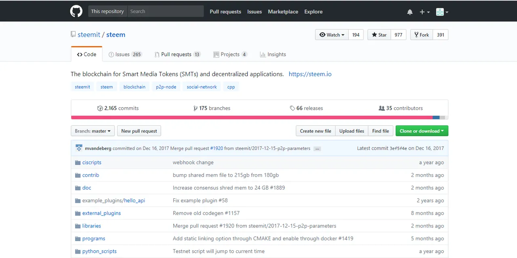The width and height of the screenshot is (517, 258).
Task: Switch to the Insights tab
Action: pos(273,54)
